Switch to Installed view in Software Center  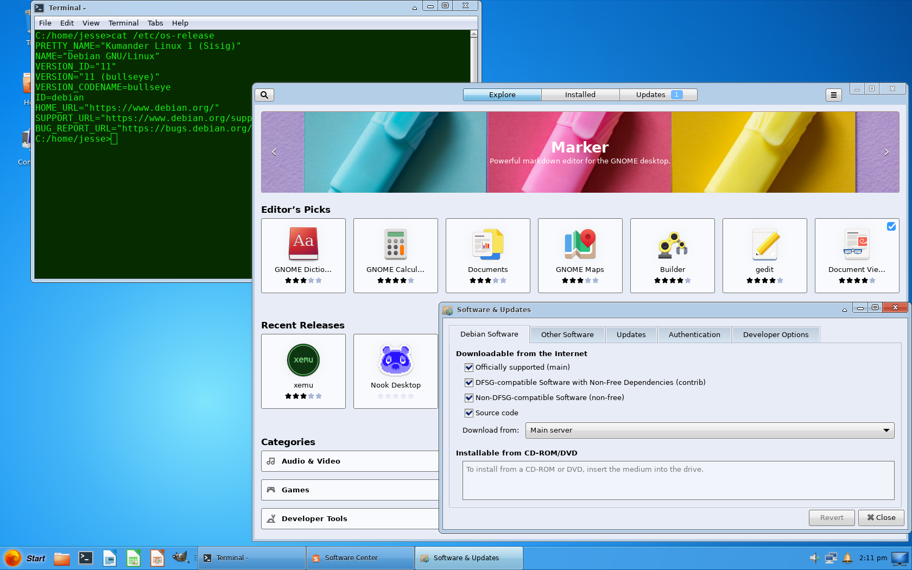point(580,95)
